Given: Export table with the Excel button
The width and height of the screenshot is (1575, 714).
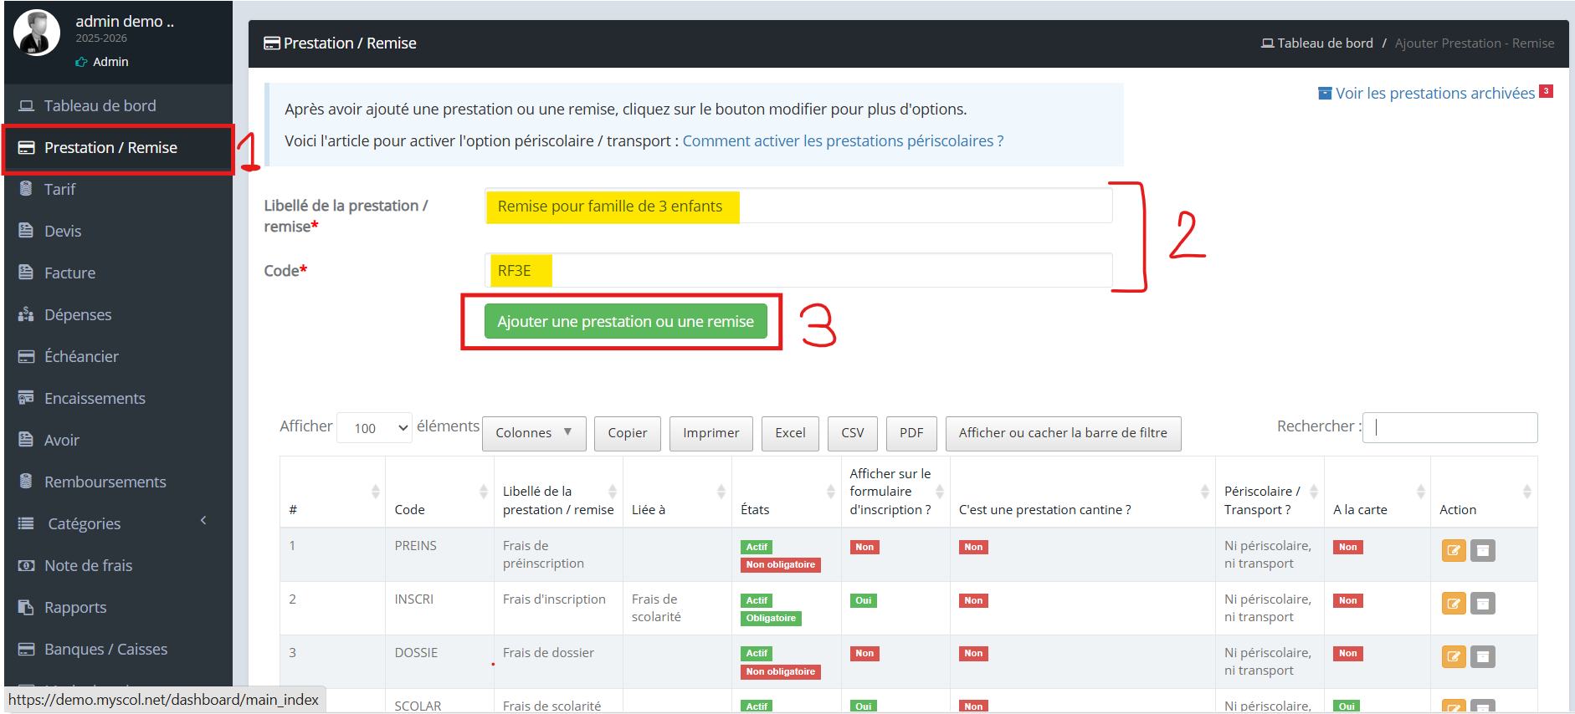Looking at the screenshot, I should tap(789, 433).
